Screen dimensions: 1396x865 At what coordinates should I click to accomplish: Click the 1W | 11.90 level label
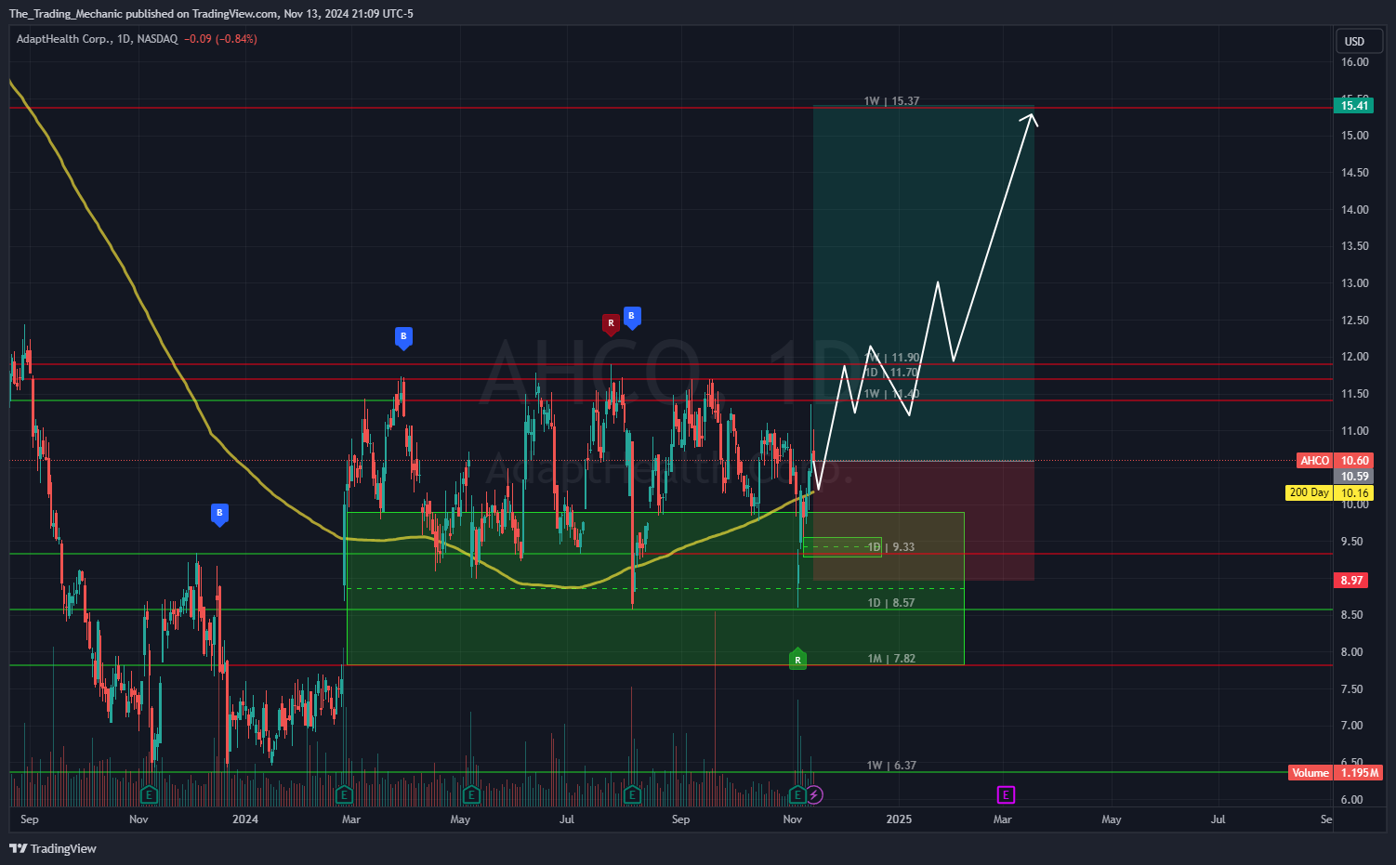(891, 358)
